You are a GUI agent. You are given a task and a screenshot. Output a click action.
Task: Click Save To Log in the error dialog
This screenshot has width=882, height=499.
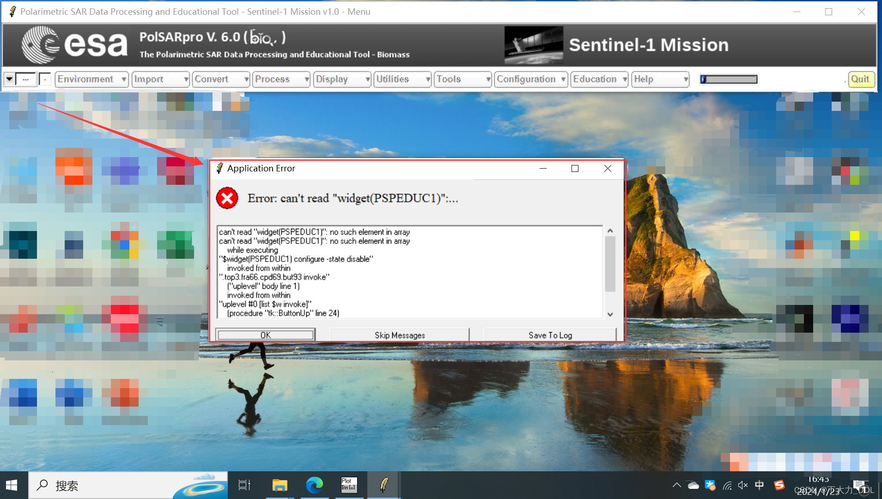[550, 335]
